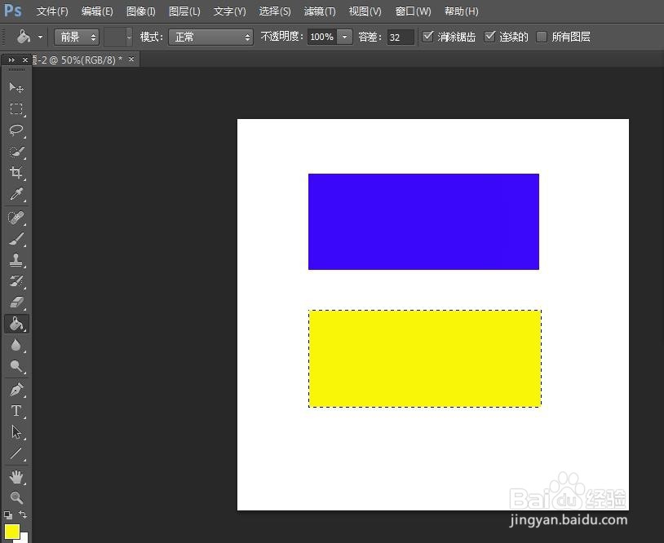The height and width of the screenshot is (543, 664).
Task: Open the 视图(V) menu
Action: click(x=365, y=11)
